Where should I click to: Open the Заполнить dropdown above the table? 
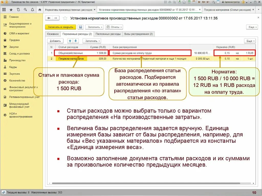click(x=92, y=41)
